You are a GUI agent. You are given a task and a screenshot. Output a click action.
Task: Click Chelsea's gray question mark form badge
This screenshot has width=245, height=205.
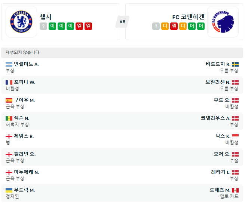point(43,26)
